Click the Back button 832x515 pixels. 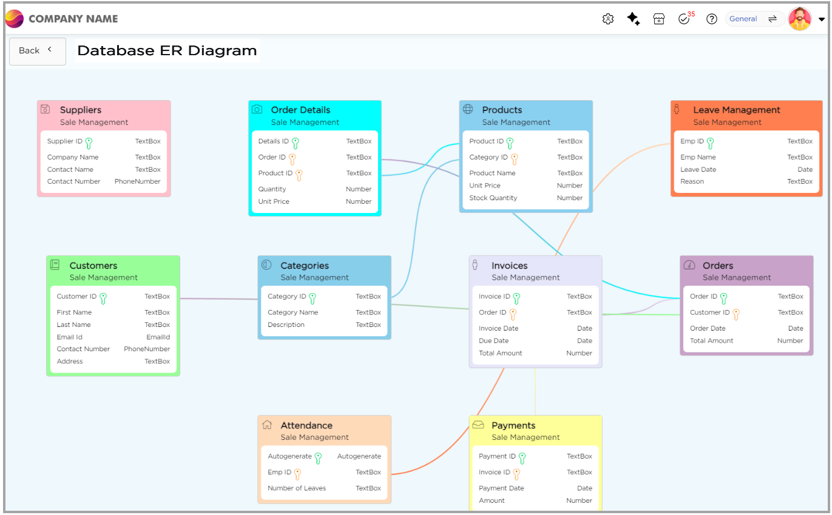pos(37,51)
